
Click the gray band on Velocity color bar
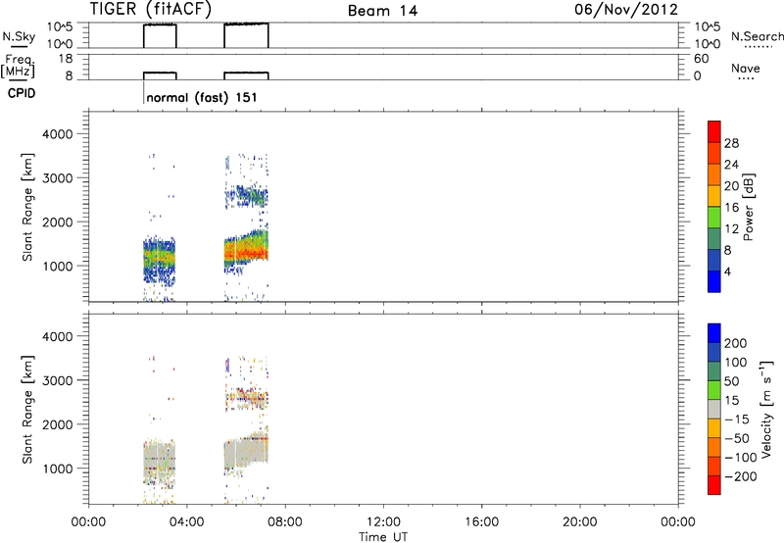714,409
